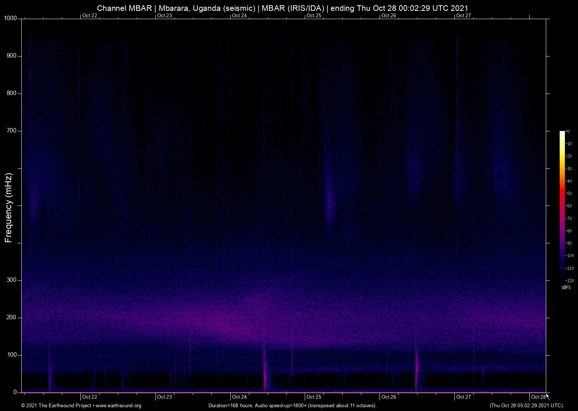
Task: Select the Oct 26 label on bottom axis
Action: tap(389, 397)
